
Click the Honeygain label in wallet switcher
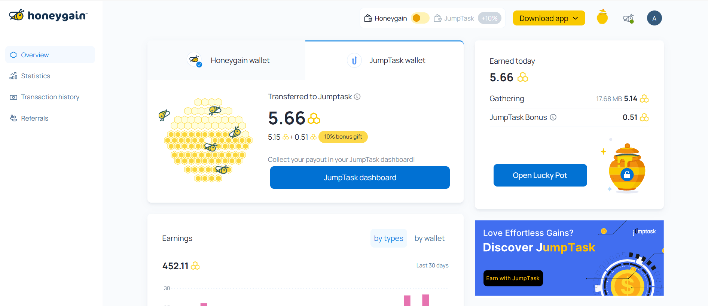pos(391,18)
